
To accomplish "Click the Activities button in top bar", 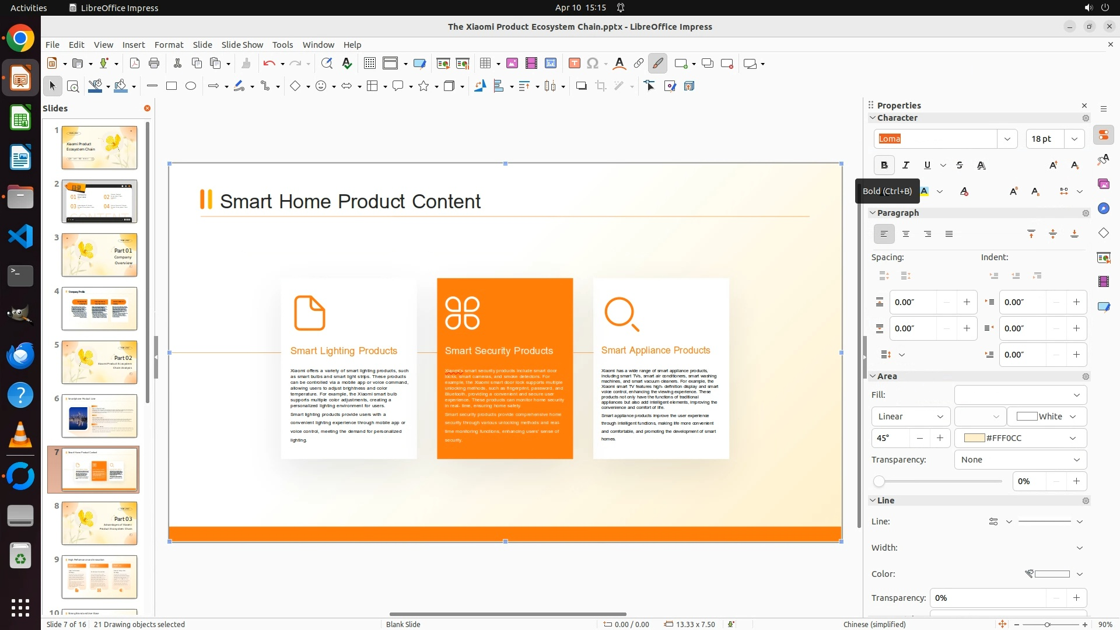I will coord(29,8).
